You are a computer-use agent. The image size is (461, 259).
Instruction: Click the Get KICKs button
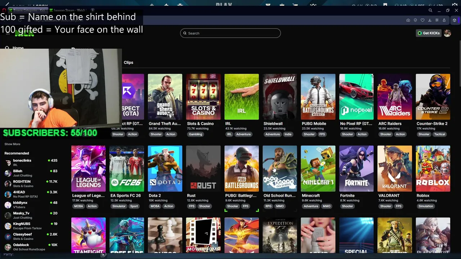click(429, 33)
